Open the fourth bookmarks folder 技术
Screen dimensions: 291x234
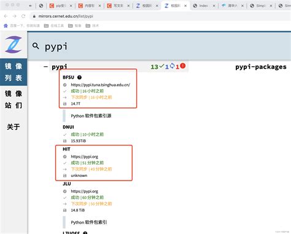click(92, 26)
